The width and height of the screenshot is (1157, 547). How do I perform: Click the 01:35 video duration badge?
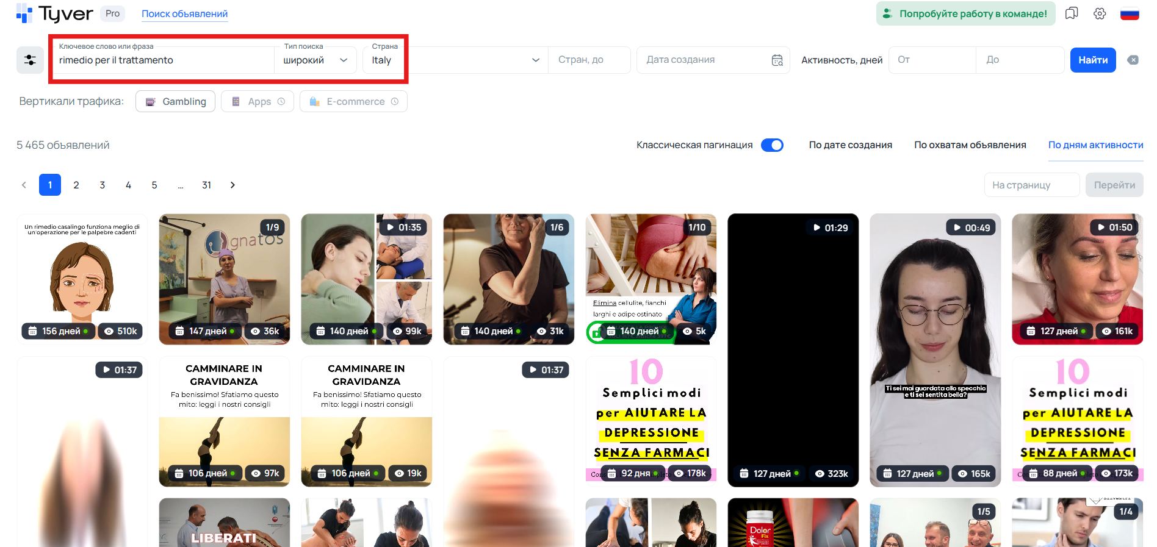(x=403, y=227)
